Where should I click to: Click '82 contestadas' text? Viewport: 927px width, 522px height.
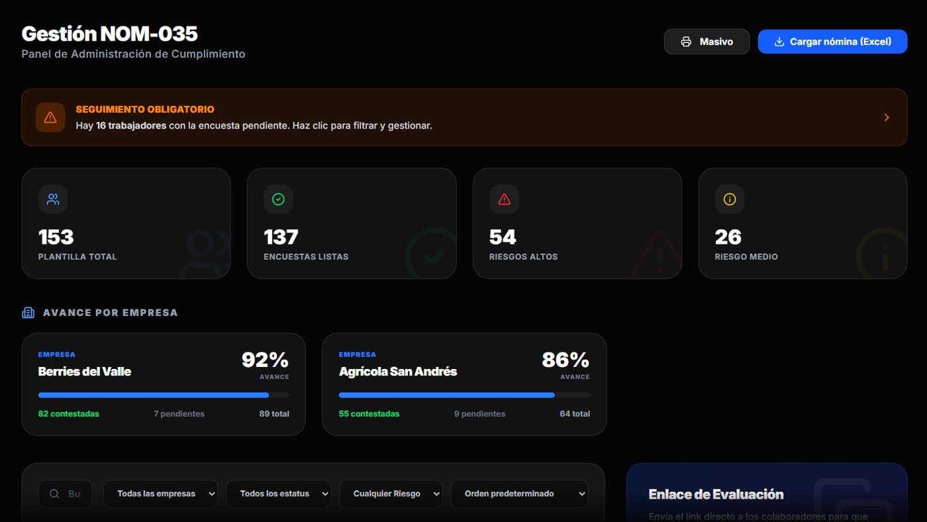point(69,414)
